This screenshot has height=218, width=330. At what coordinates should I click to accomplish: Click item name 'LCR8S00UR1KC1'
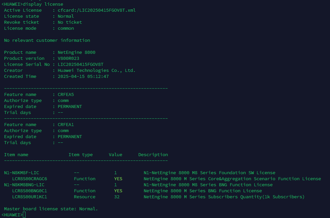pos(30,197)
